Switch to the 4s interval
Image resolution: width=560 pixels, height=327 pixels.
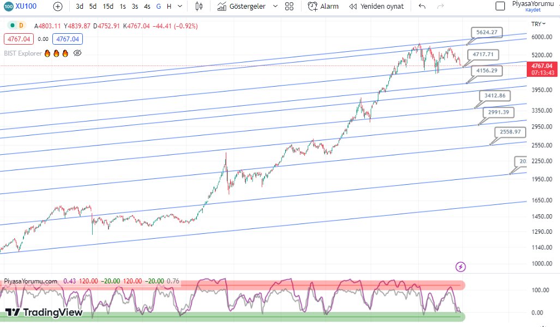pos(147,7)
